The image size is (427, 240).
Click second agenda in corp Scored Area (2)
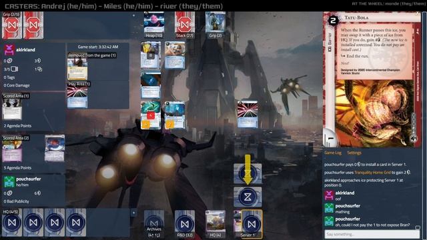pos(55,148)
